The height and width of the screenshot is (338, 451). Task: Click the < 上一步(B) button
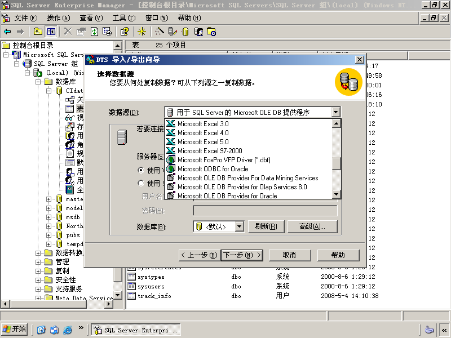coord(200,255)
